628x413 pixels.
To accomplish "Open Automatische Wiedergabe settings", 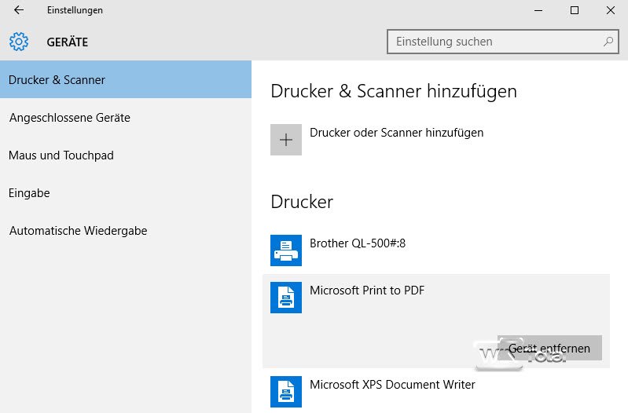I will click(x=78, y=231).
